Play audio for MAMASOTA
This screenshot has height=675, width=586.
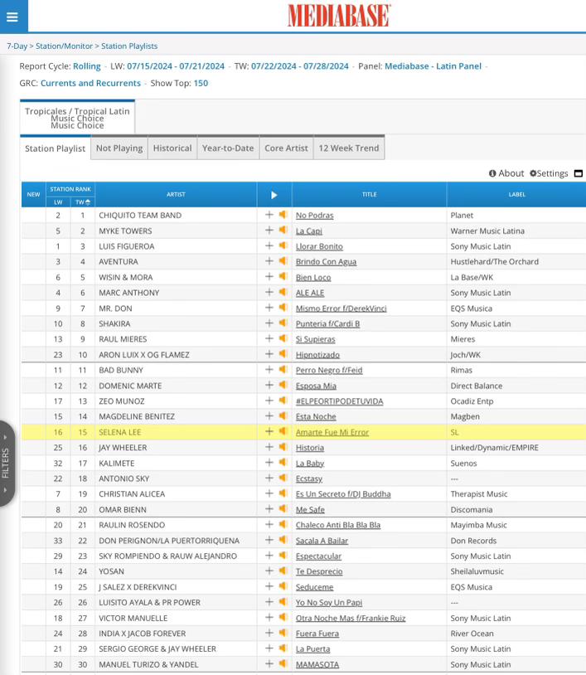click(283, 664)
